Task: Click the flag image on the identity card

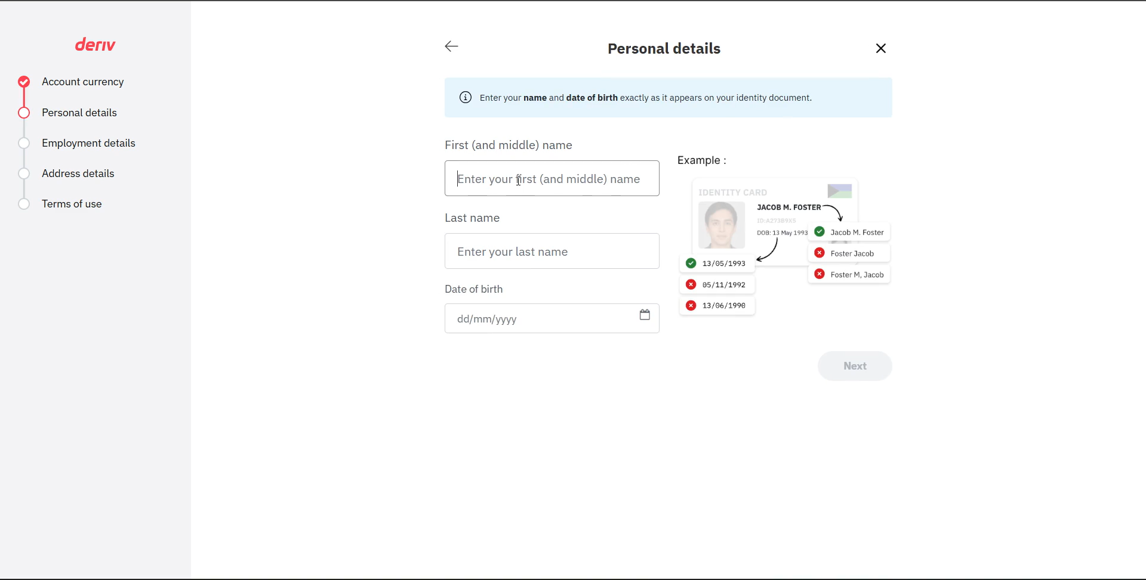Action: pyautogui.click(x=840, y=191)
